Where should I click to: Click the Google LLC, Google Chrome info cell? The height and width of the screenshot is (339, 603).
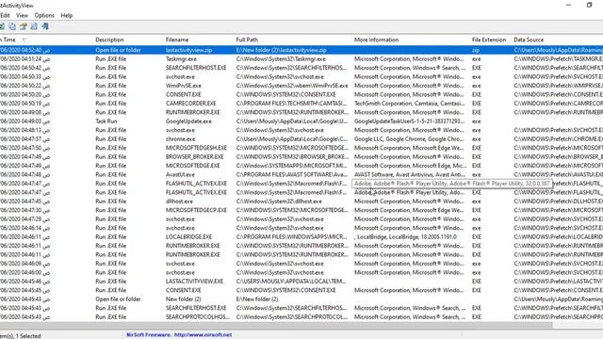(409, 138)
